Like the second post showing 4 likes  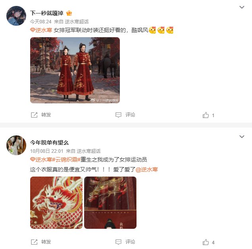coord(206,242)
